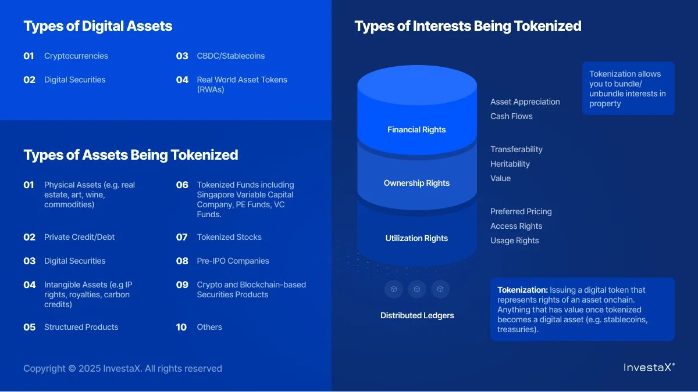Select the Tokenized Stocks entry
The height and width of the screenshot is (392, 698).
pos(229,237)
